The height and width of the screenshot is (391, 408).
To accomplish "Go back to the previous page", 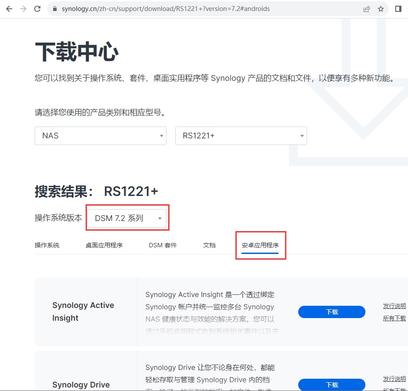I will click(9, 9).
